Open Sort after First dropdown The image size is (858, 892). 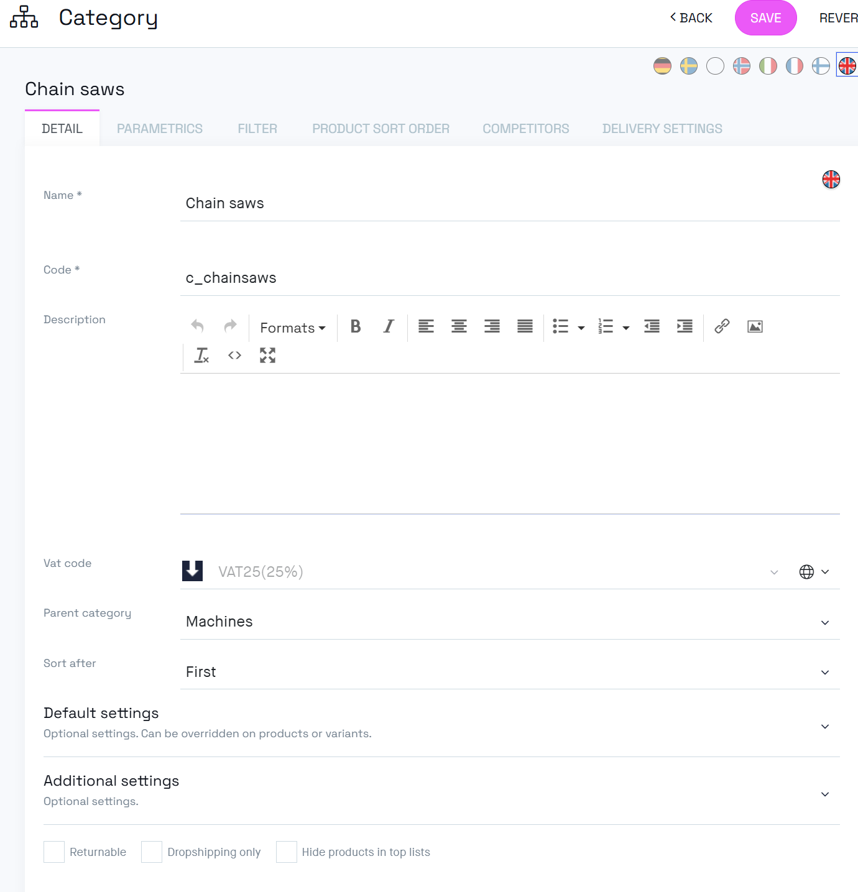pos(510,672)
